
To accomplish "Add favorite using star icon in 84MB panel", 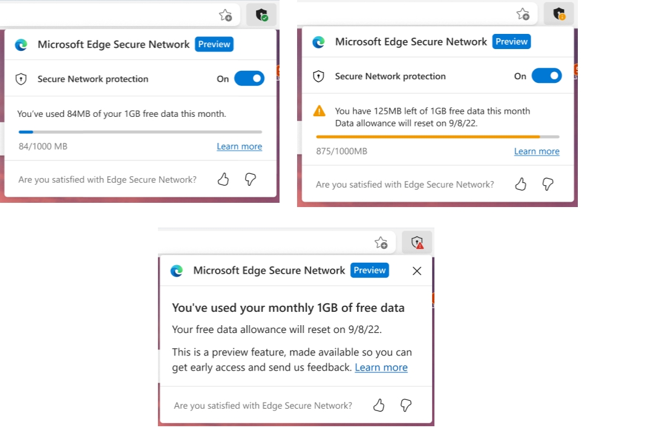I will click(x=226, y=15).
